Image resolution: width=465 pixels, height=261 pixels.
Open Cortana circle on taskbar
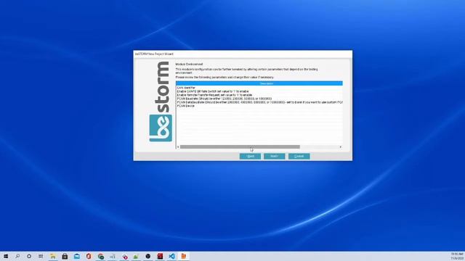[29, 256]
